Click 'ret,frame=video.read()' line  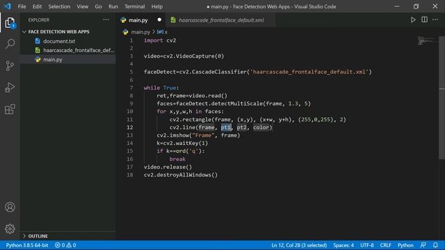click(192, 96)
